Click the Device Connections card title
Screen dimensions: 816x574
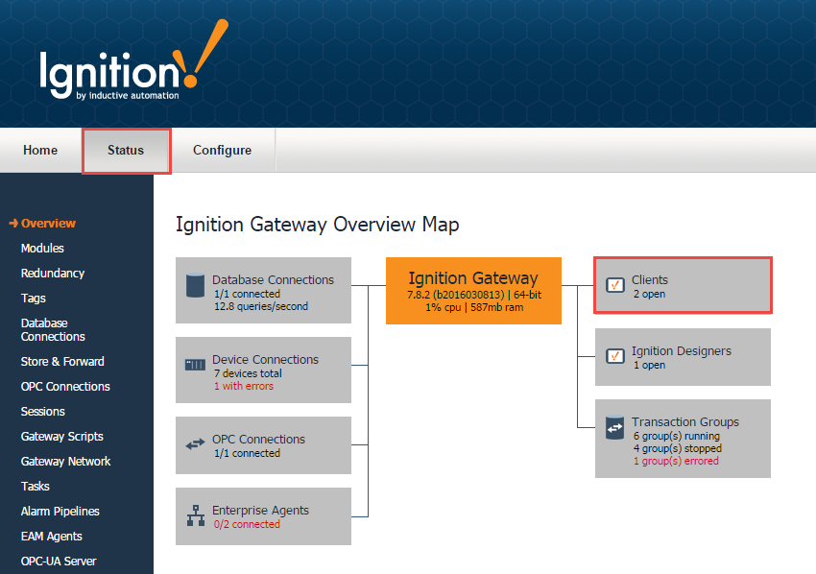pyautogui.click(x=265, y=360)
